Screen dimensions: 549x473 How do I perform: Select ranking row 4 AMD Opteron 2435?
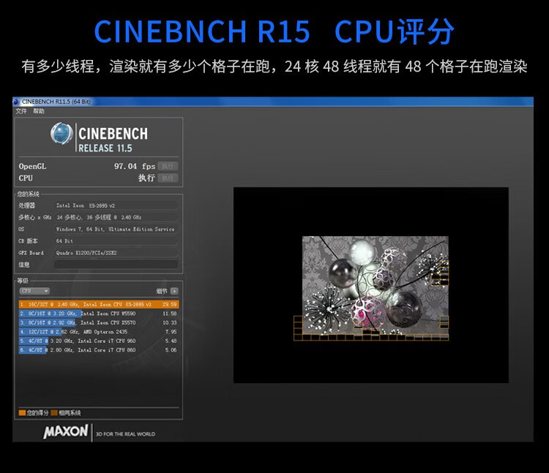coord(99,331)
